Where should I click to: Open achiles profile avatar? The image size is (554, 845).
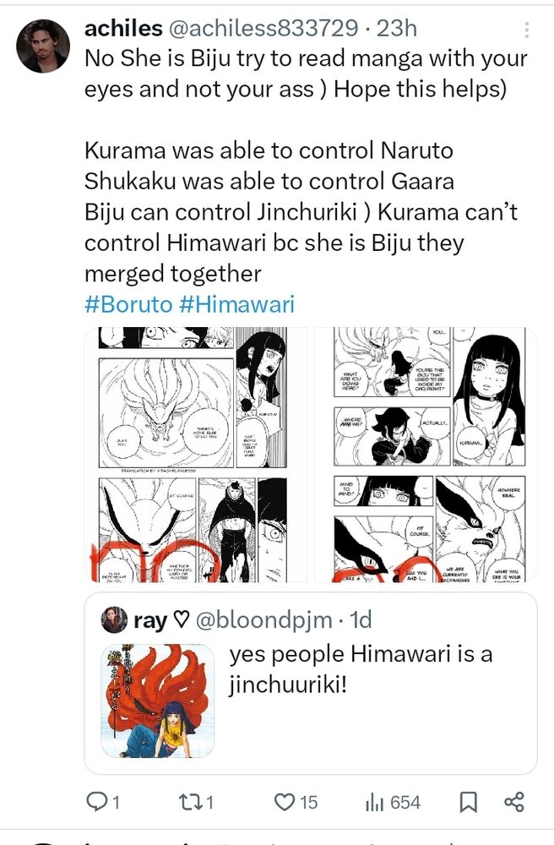click(43, 46)
